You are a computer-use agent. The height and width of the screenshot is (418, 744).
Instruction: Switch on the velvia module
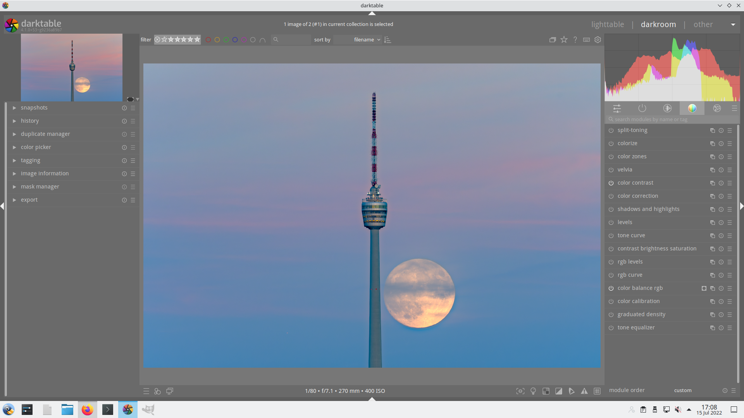click(x=611, y=170)
